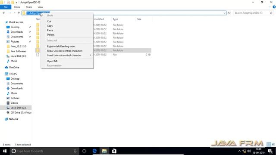276x155 pixels.
Task: Click the file type cell reading File
Action: 115,55
